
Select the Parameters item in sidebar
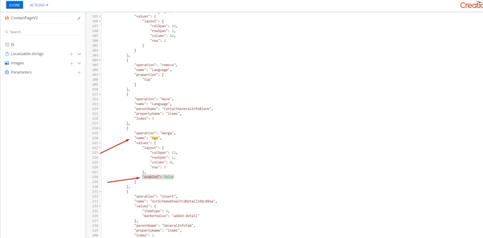(22, 72)
